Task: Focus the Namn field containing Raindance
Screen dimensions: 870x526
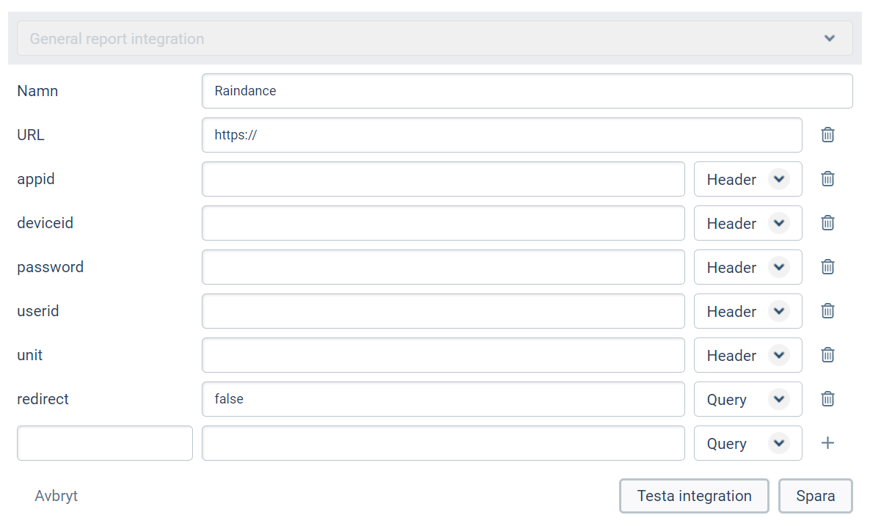Action: pyautogui.click(x=527, y=91)
